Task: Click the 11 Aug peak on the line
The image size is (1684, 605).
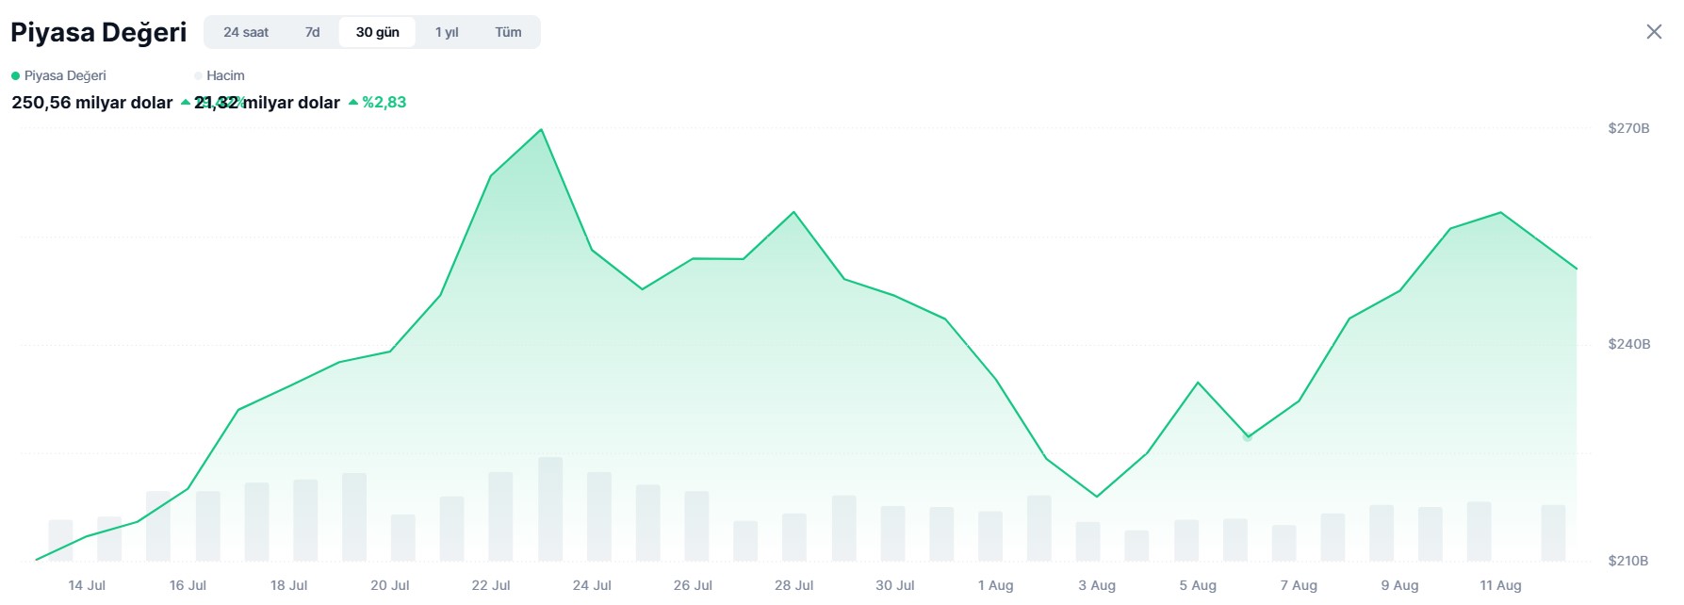Action: click(x=1500, y=213)
